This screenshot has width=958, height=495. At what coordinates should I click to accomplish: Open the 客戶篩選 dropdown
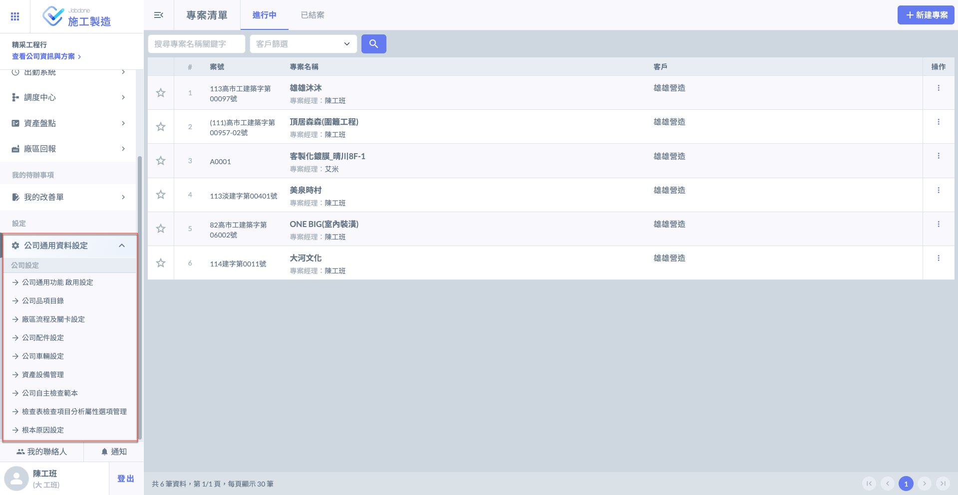[x=303, y=44]
